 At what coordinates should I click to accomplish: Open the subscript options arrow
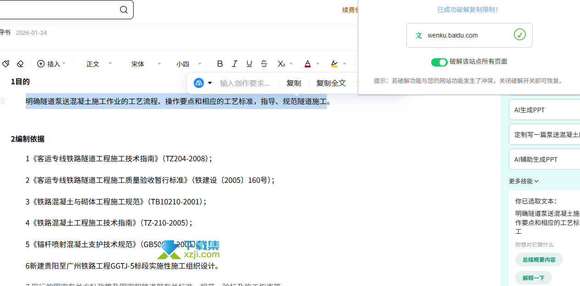tap(291, 64)
